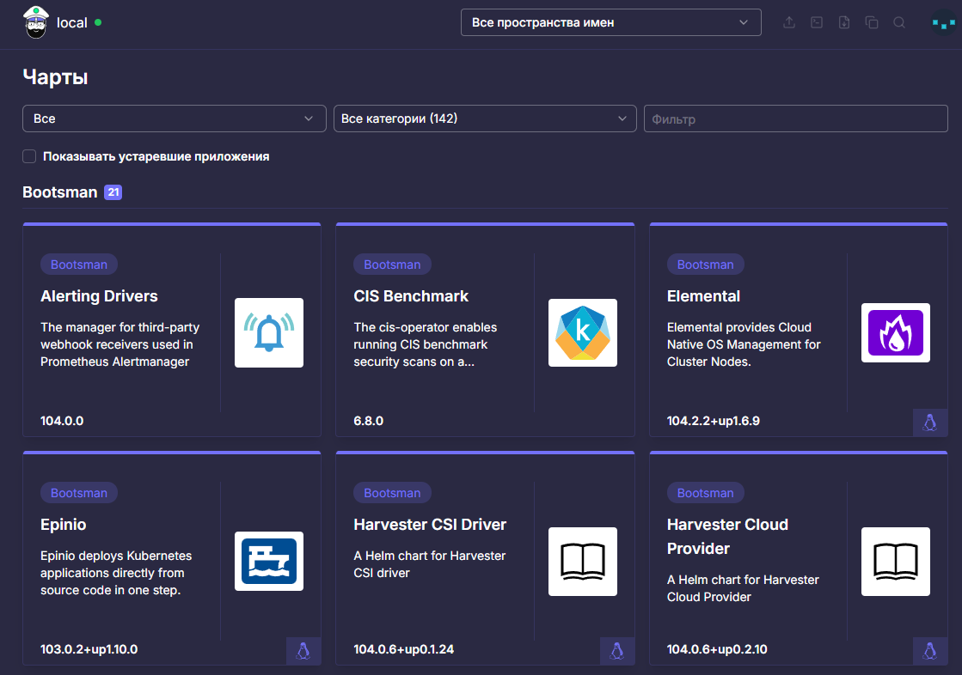Image resolution: width=962 pixels, height=675 pixels.
Task: Click the Bootsman tag on CIS Benchmark card
Action: (392, 265)
